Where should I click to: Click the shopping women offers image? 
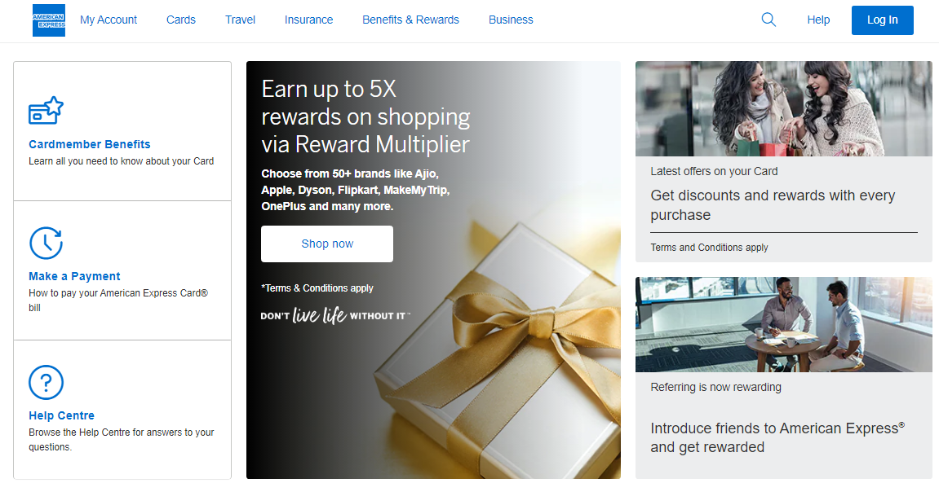(x=783, y=109)
